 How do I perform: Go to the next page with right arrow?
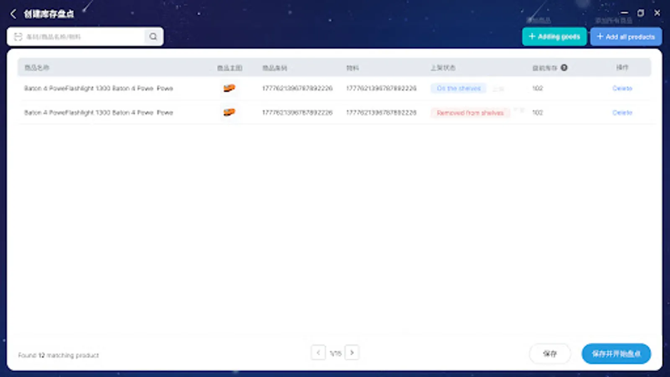352,352
